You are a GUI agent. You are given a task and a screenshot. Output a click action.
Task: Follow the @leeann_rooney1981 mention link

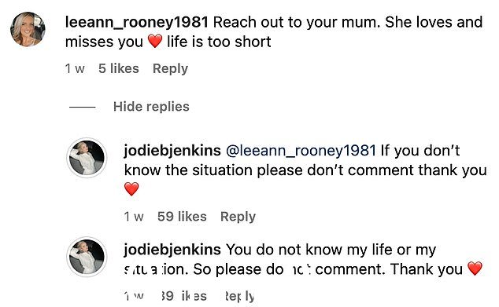tap(301, 151)
